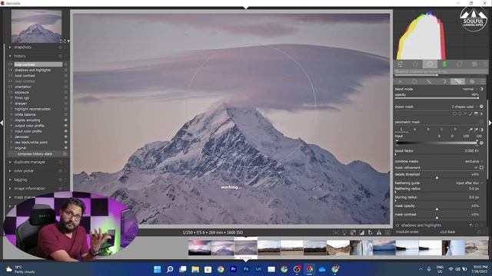
Task: Toggle invert all channel polarities icon
Action: pos(482,130)
